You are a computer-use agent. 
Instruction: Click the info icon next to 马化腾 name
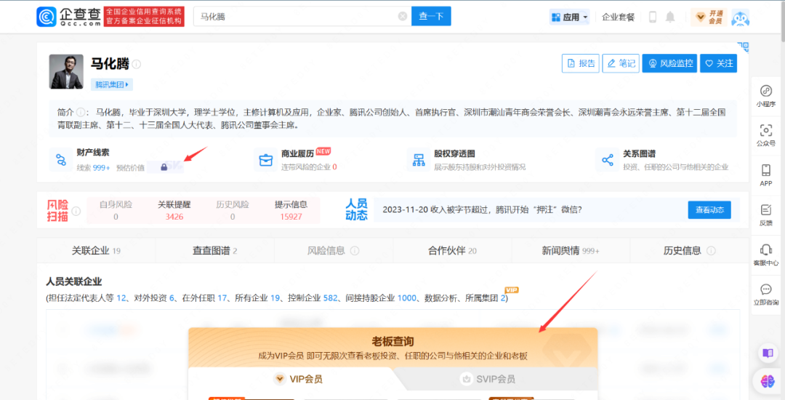coord(136,64)
